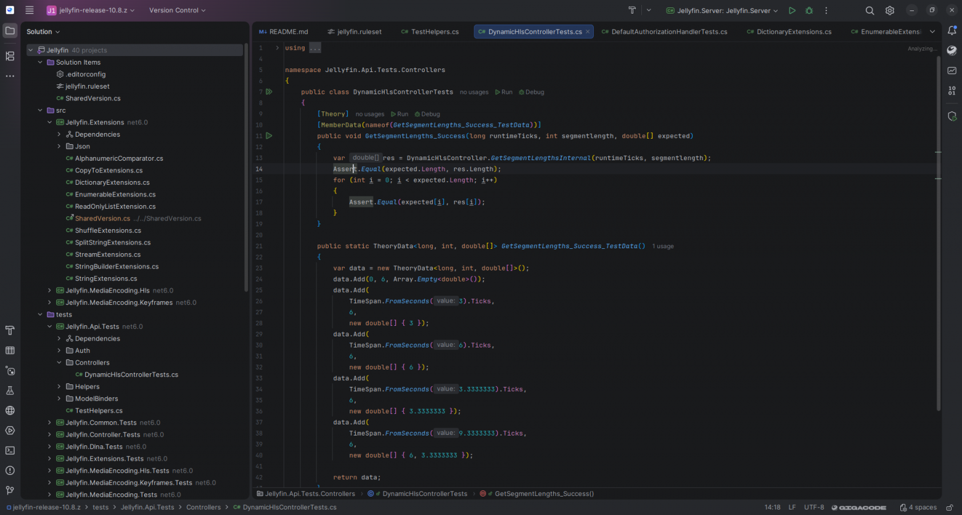The height and width of the screenshot is (515, 962).
Task: Click the 1 usage hint for GetSegmentLengths_Success_TestData
Action: tap(663, 246)
